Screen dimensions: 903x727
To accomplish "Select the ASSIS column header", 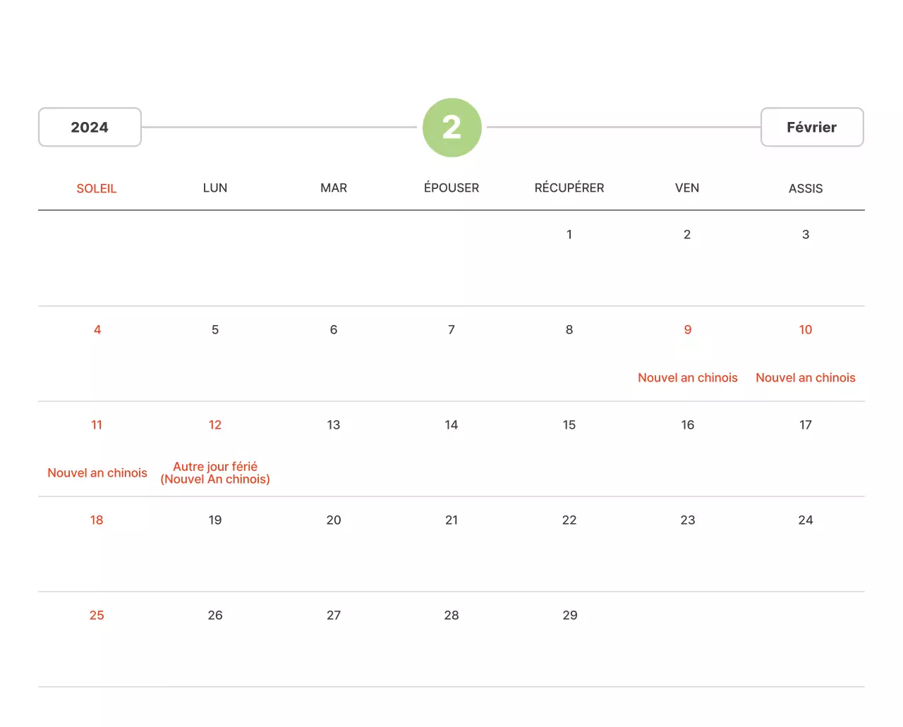I will click(x=806, y=188).
